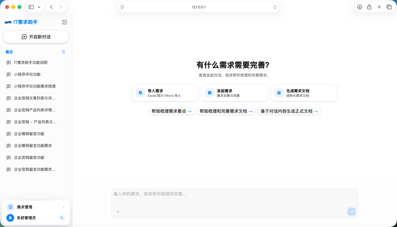Open a new Safari tab
The width and height of the screenshot is (397, 227).
coord(379,7)
